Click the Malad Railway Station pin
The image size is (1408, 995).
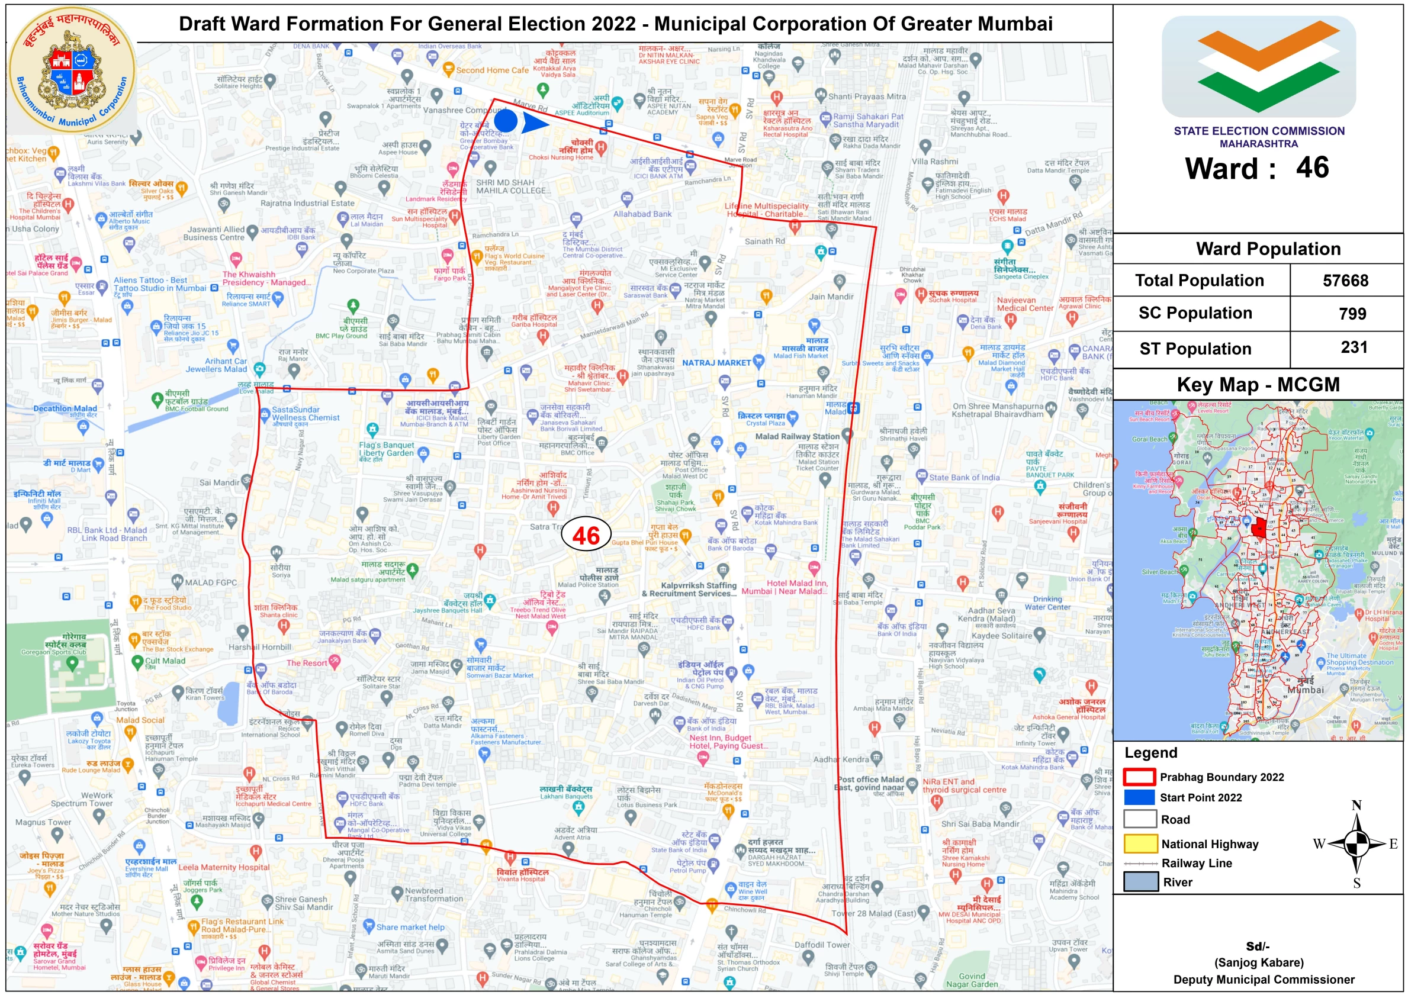(x=847, y=434)
